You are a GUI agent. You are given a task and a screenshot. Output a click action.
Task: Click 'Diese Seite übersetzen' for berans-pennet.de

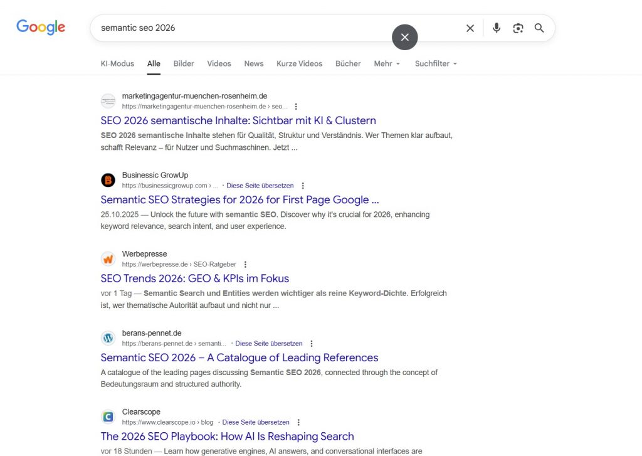coord(268,344)
